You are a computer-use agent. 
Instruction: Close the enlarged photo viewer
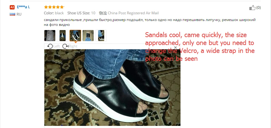175,47
